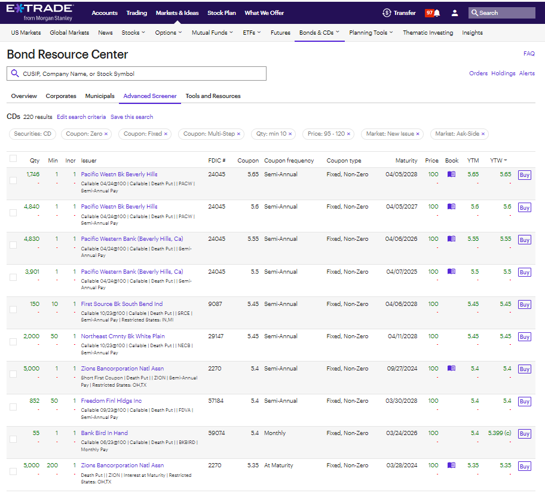Open the user profile icon
545x493 pixels.
click(x=454, y=13)
